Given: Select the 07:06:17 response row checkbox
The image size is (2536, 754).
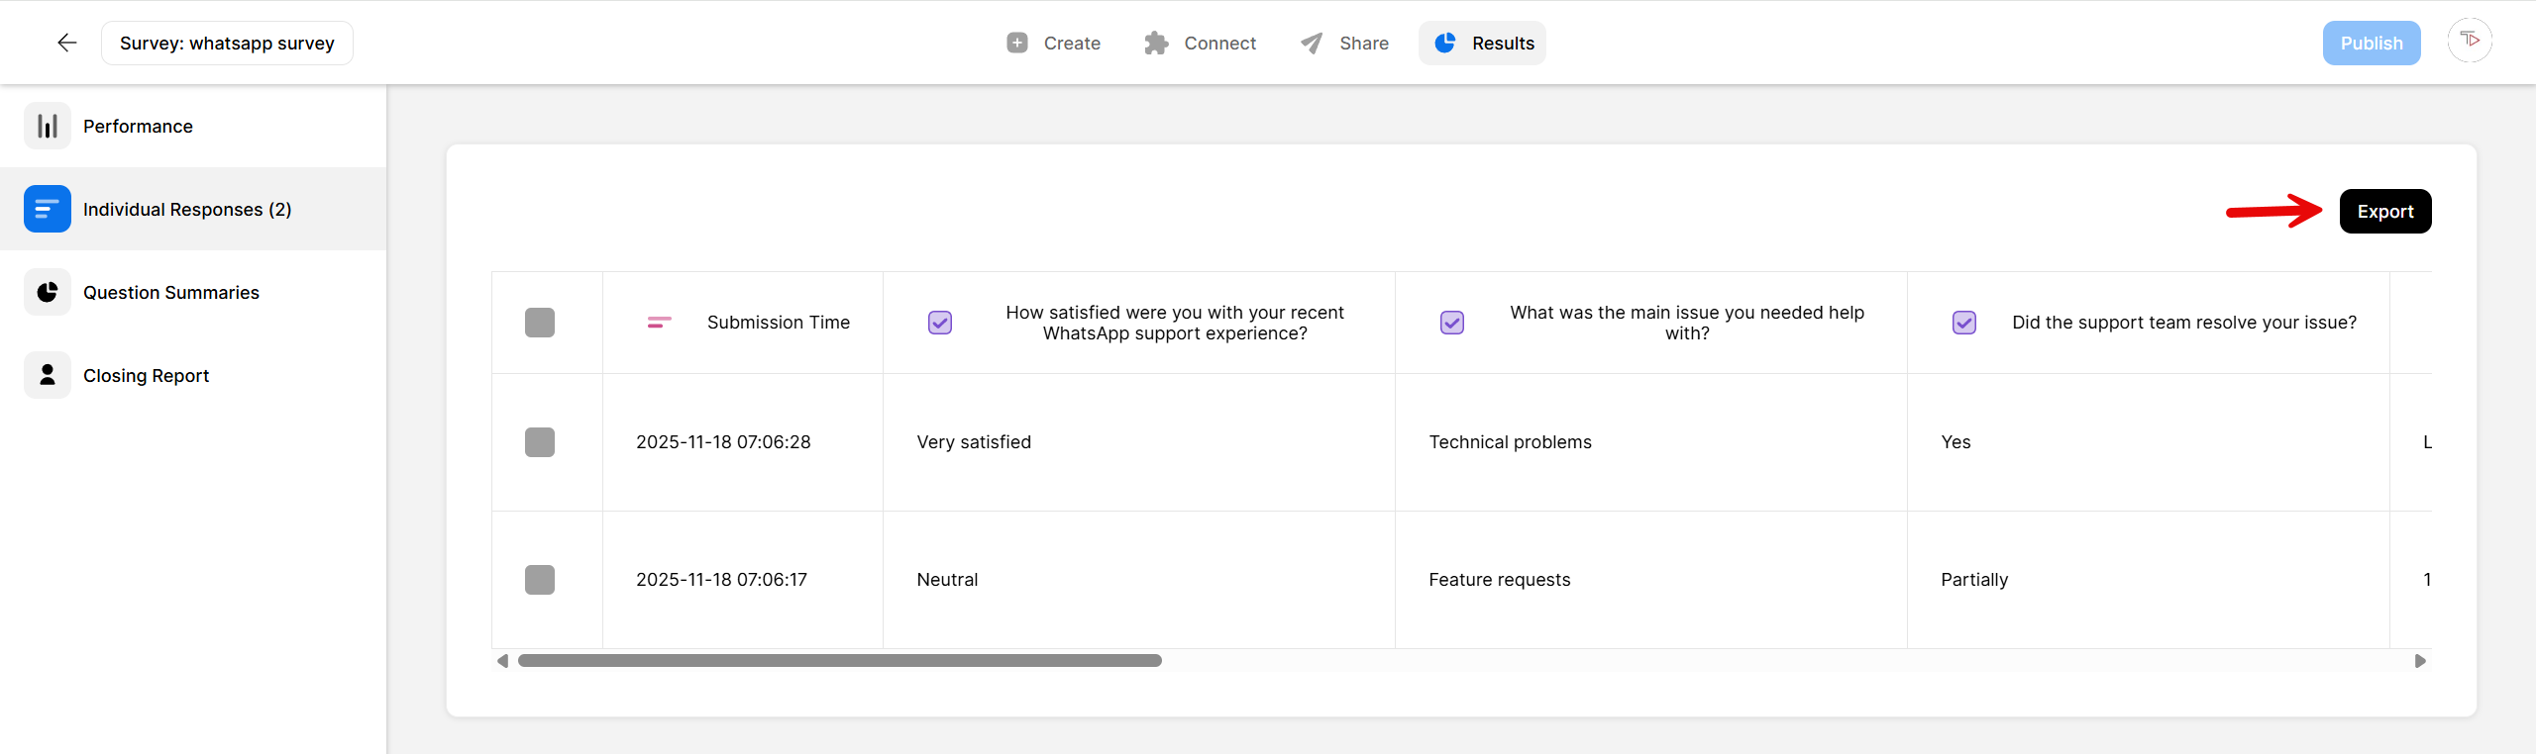Looking at the screenshot, I should [x=540, y=580].
